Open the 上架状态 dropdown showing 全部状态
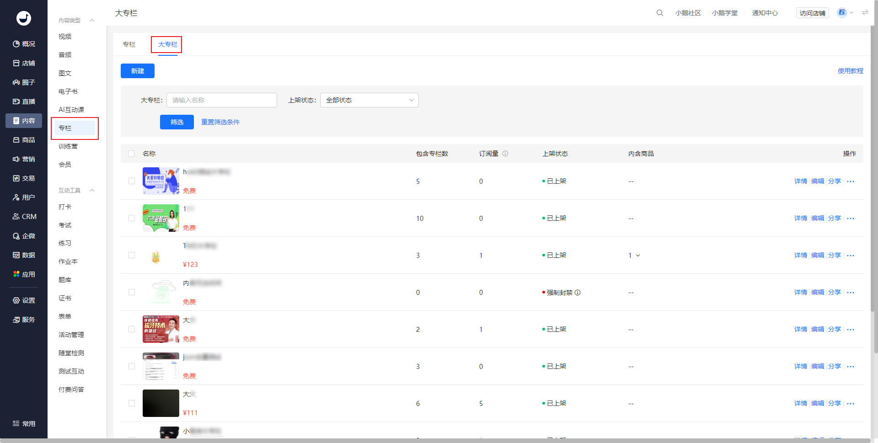 click(x=369, y=100)
